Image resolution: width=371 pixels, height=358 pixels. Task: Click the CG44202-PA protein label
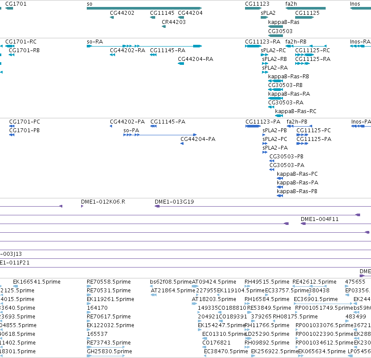tap(127, 122)
